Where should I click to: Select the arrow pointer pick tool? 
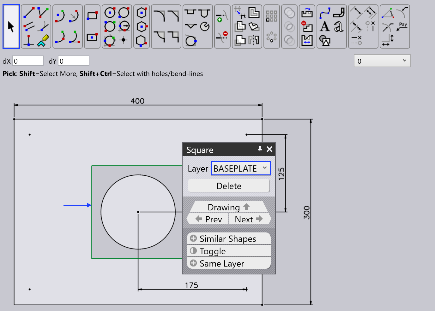pos(11,26)
